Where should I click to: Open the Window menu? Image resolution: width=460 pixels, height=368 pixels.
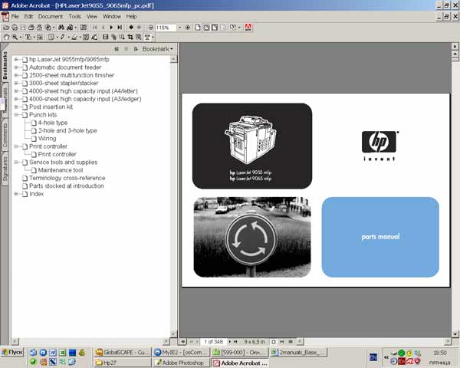pyautogui.click(x=112, y=16)
